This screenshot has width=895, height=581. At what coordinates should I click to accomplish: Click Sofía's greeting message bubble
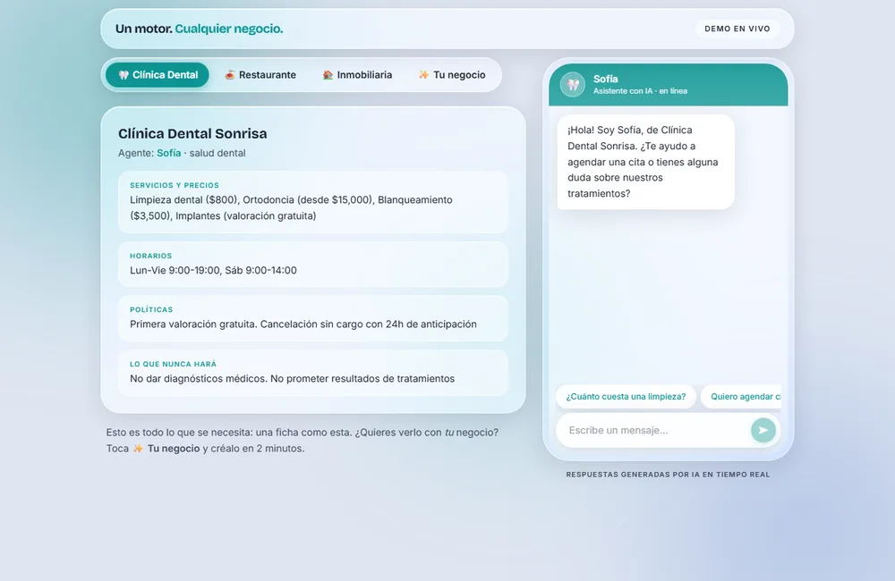pos(645,162)
